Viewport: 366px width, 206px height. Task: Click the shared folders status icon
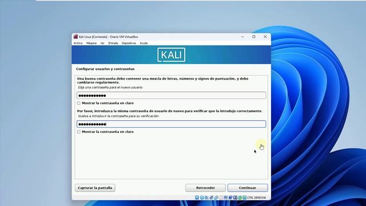point(221,197)
